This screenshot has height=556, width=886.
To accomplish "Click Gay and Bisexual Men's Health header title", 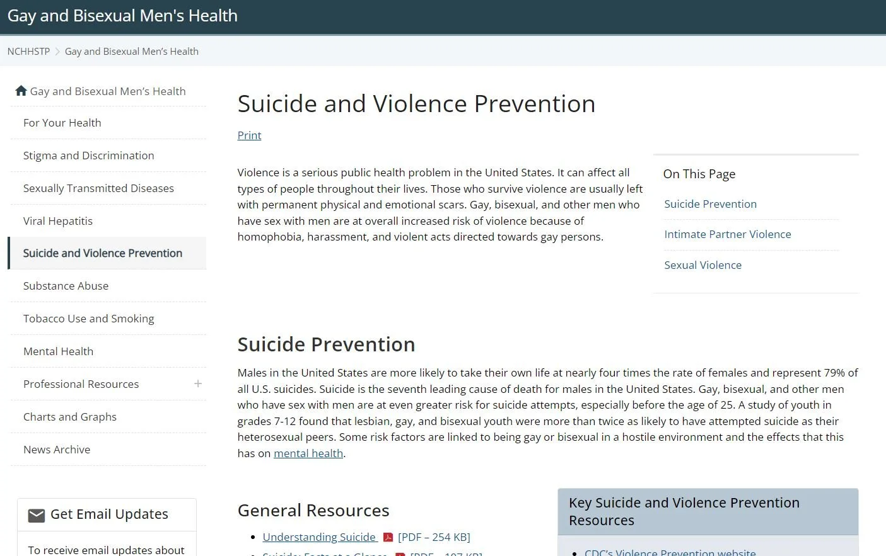I will (122, 16).
